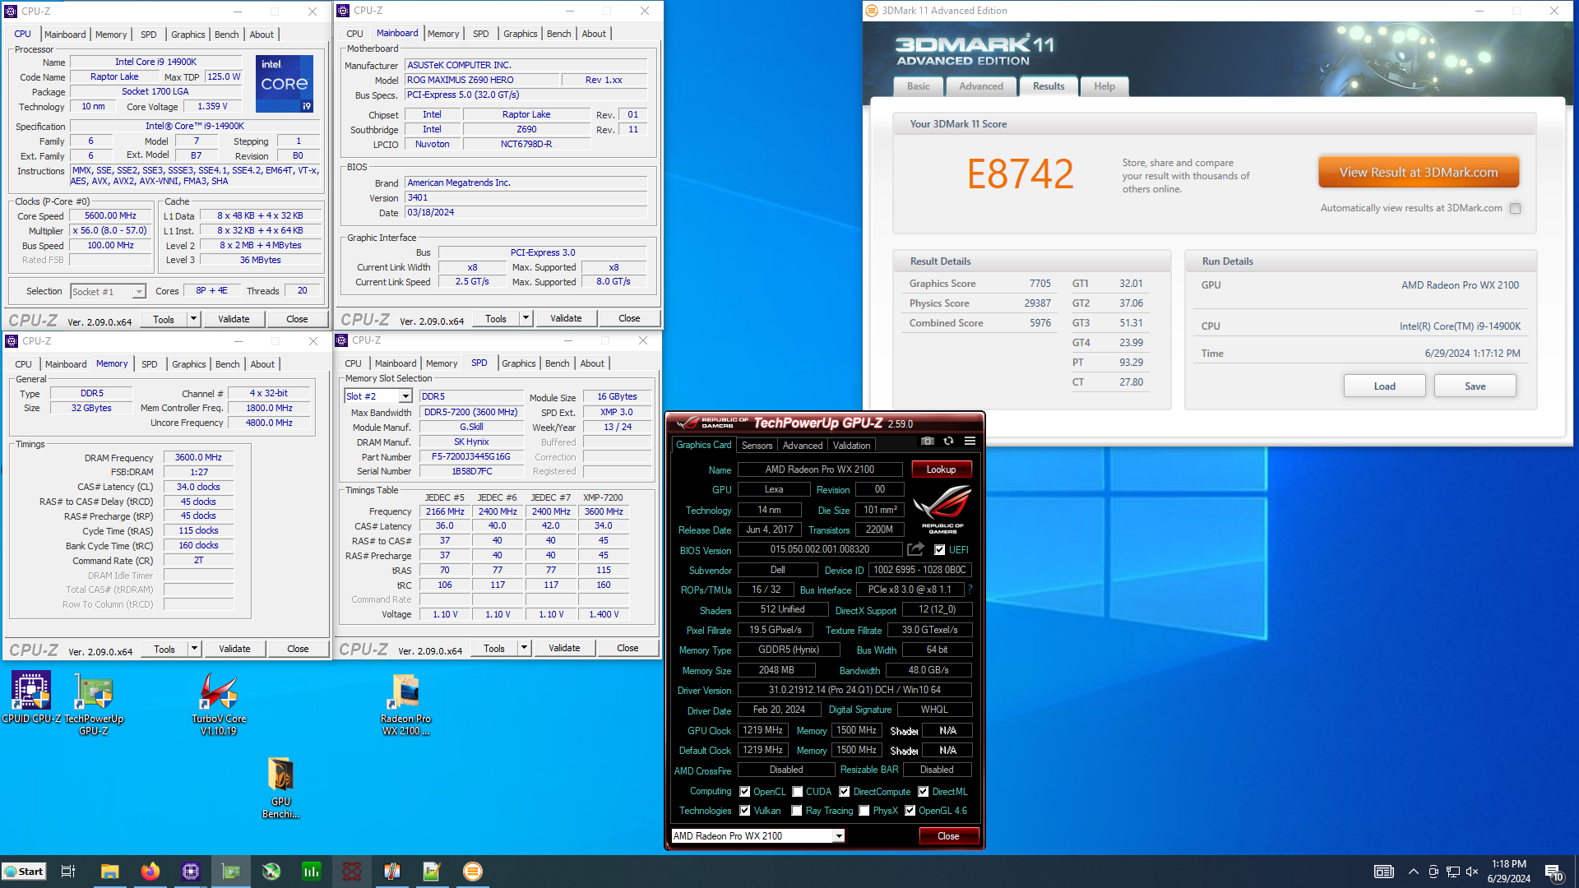
Task: Toggle the CUDA checkbox
Action: click(797, 792)
